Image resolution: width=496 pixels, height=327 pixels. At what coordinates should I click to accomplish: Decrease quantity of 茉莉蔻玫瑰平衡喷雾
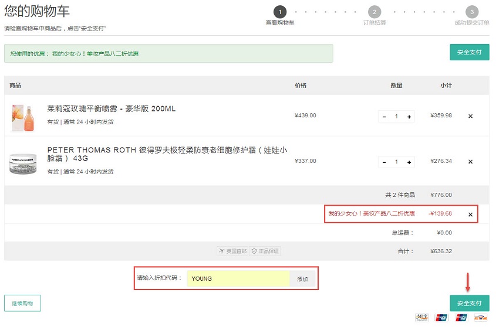point(384,117)
